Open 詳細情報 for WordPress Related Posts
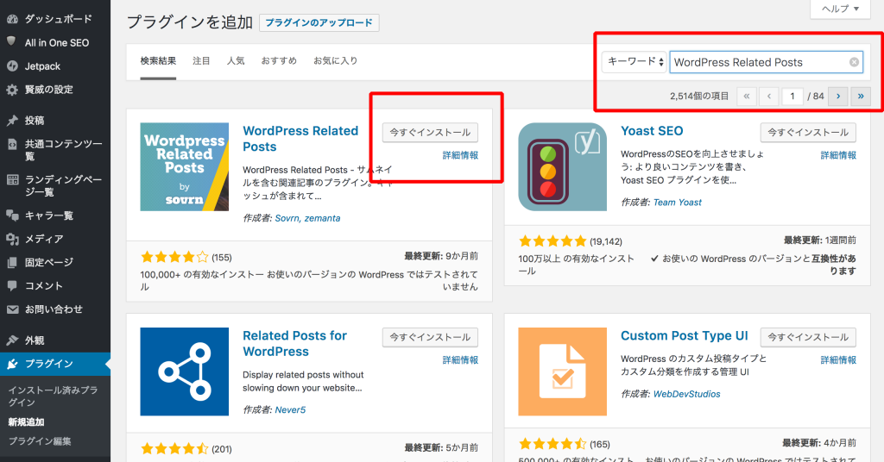Screen dimensions: 884x462 [x=460, y=155]
